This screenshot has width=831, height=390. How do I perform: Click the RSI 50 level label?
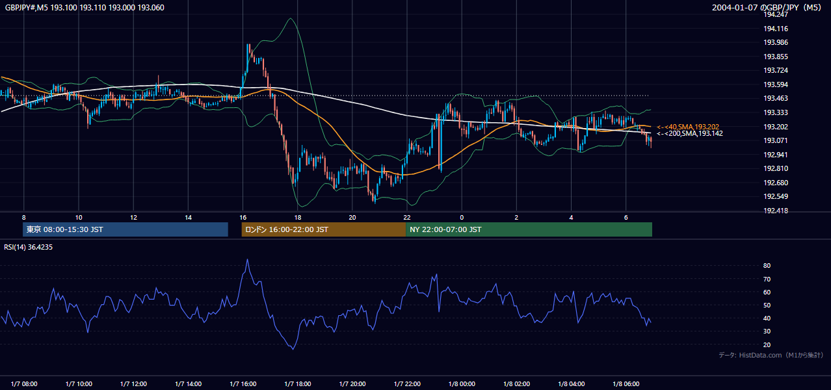click(767, 305)
